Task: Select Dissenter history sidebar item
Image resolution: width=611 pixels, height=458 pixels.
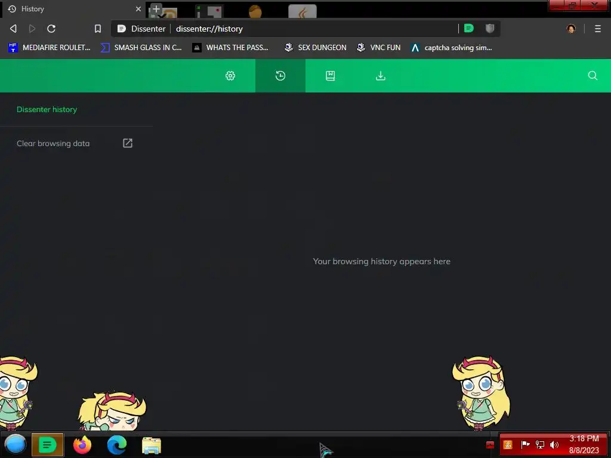Action: tap(47, 110)
